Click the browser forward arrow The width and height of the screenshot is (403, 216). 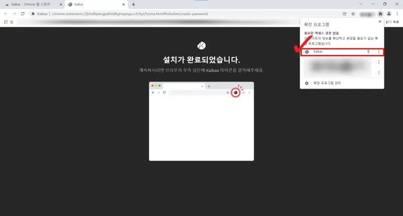pyautogui.click(x=14, y=14)
